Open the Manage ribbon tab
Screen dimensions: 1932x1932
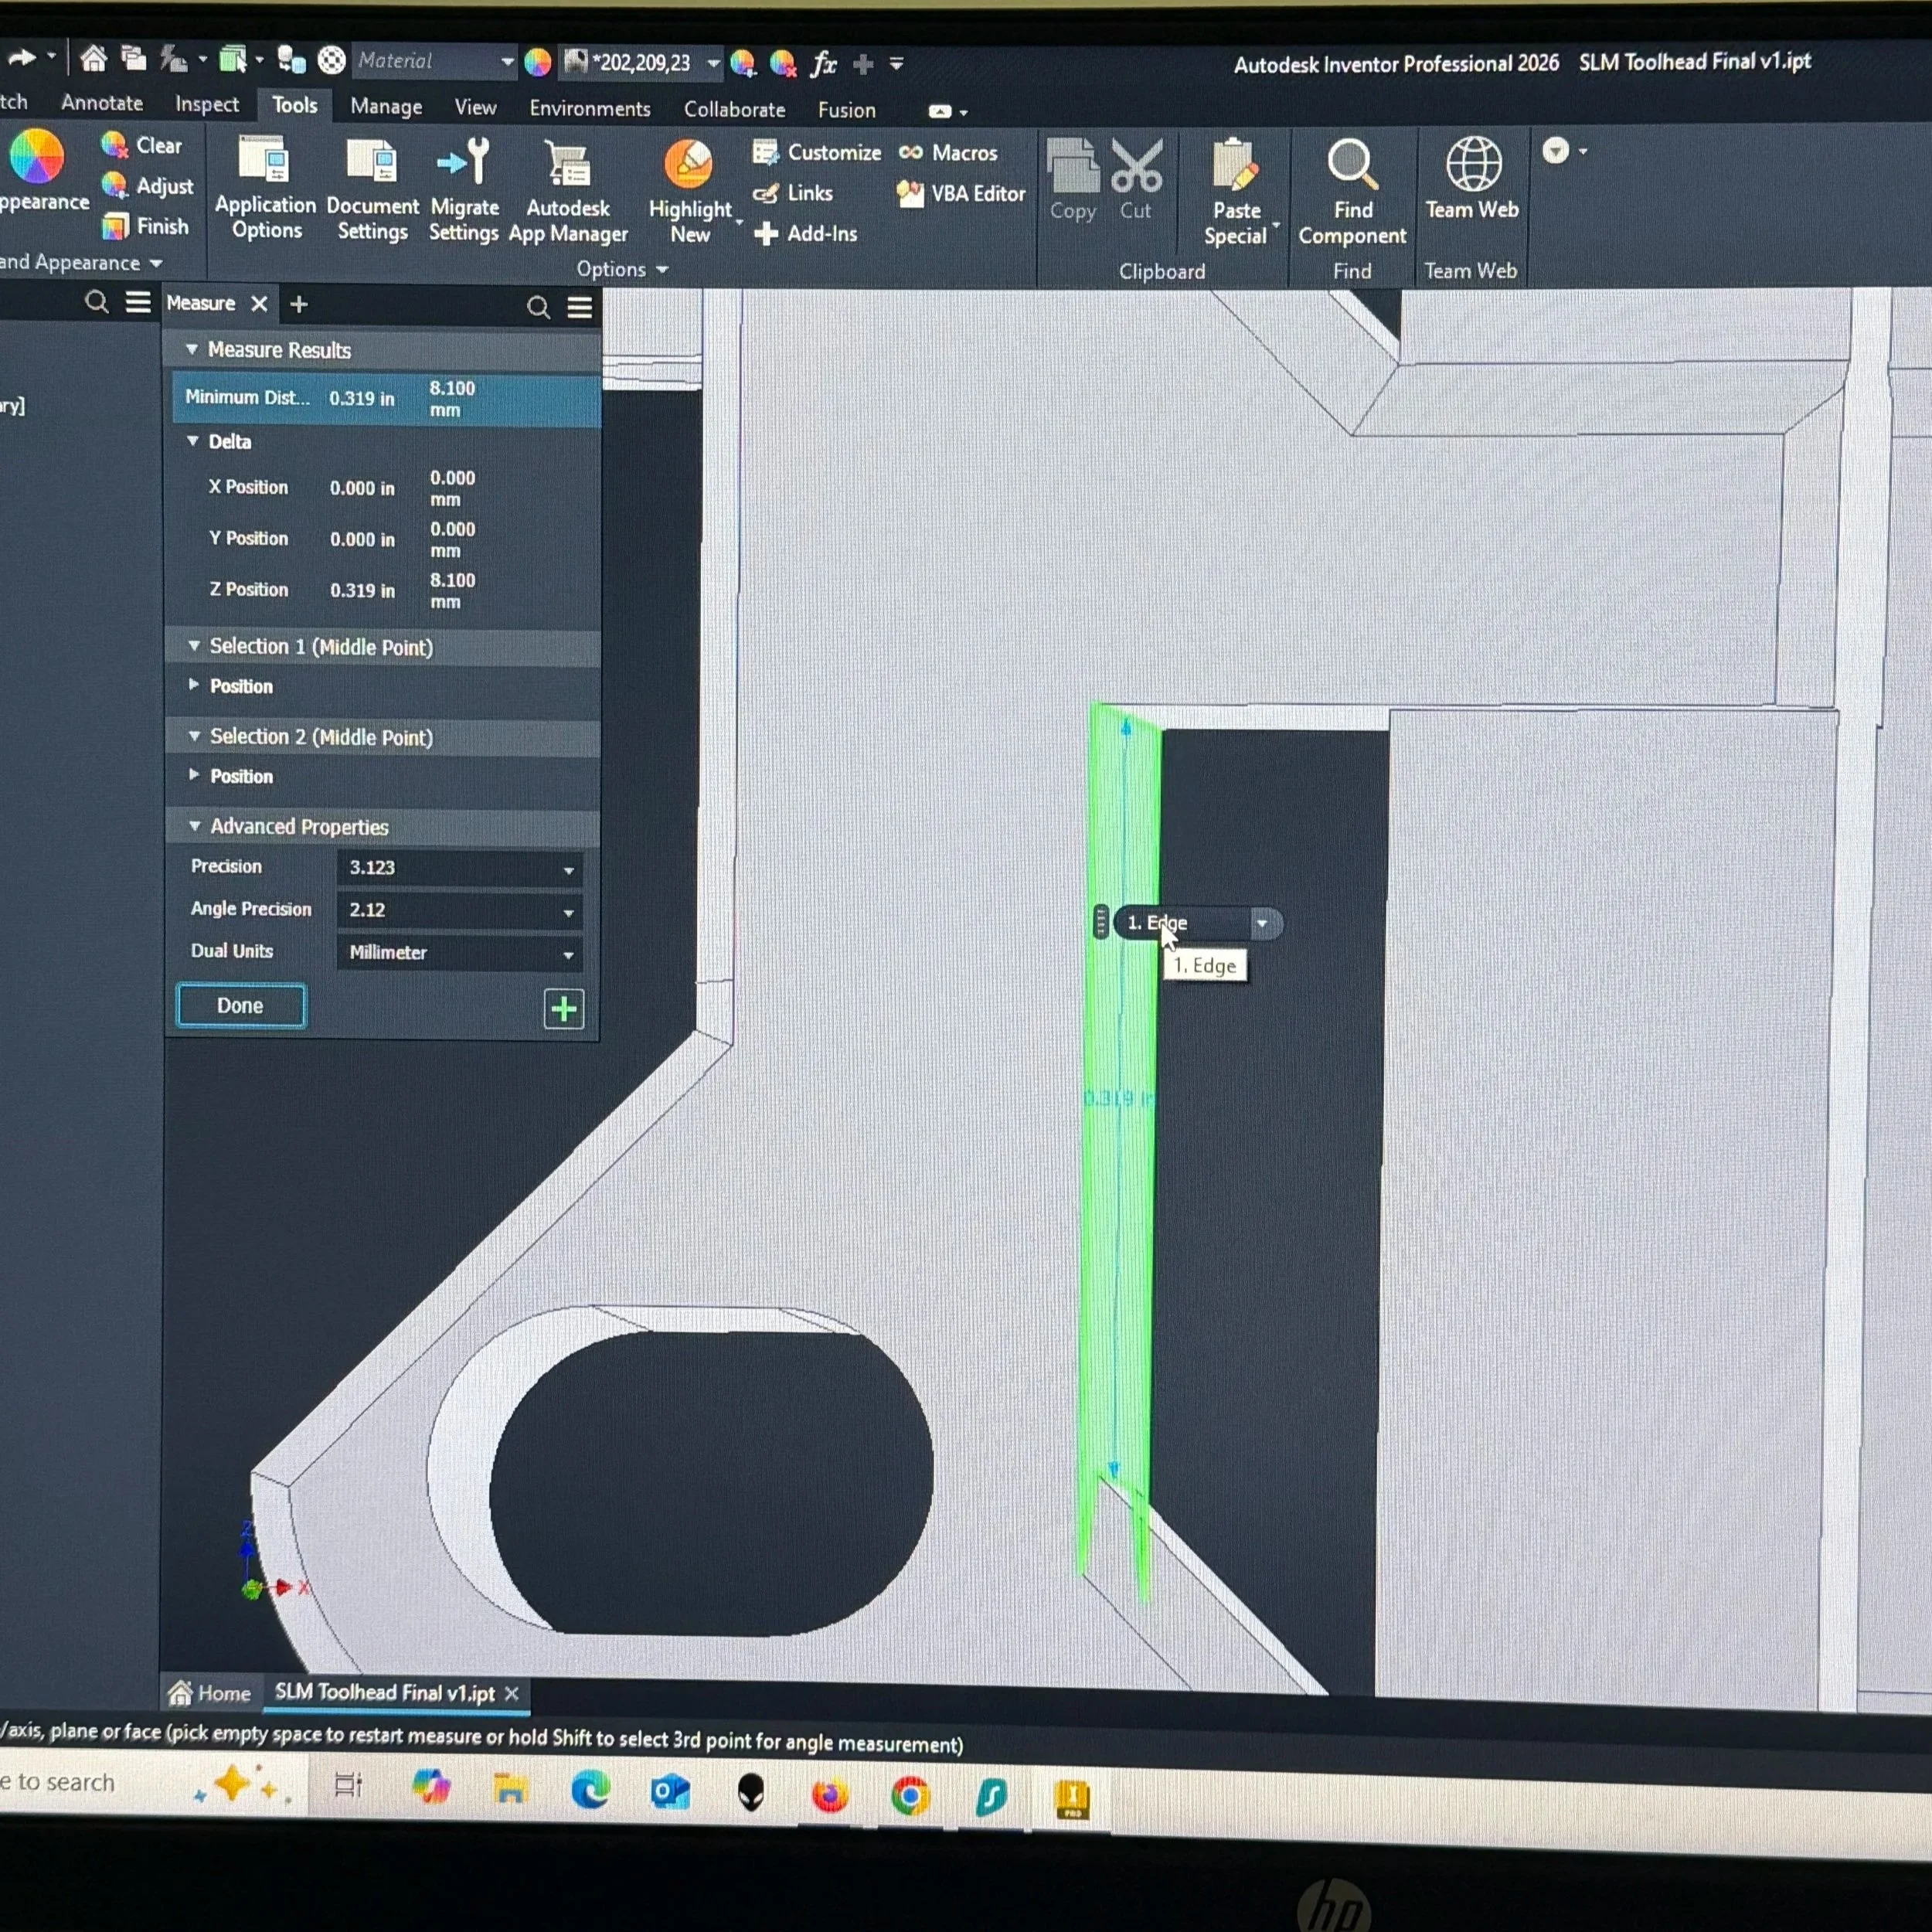point(386,106)
